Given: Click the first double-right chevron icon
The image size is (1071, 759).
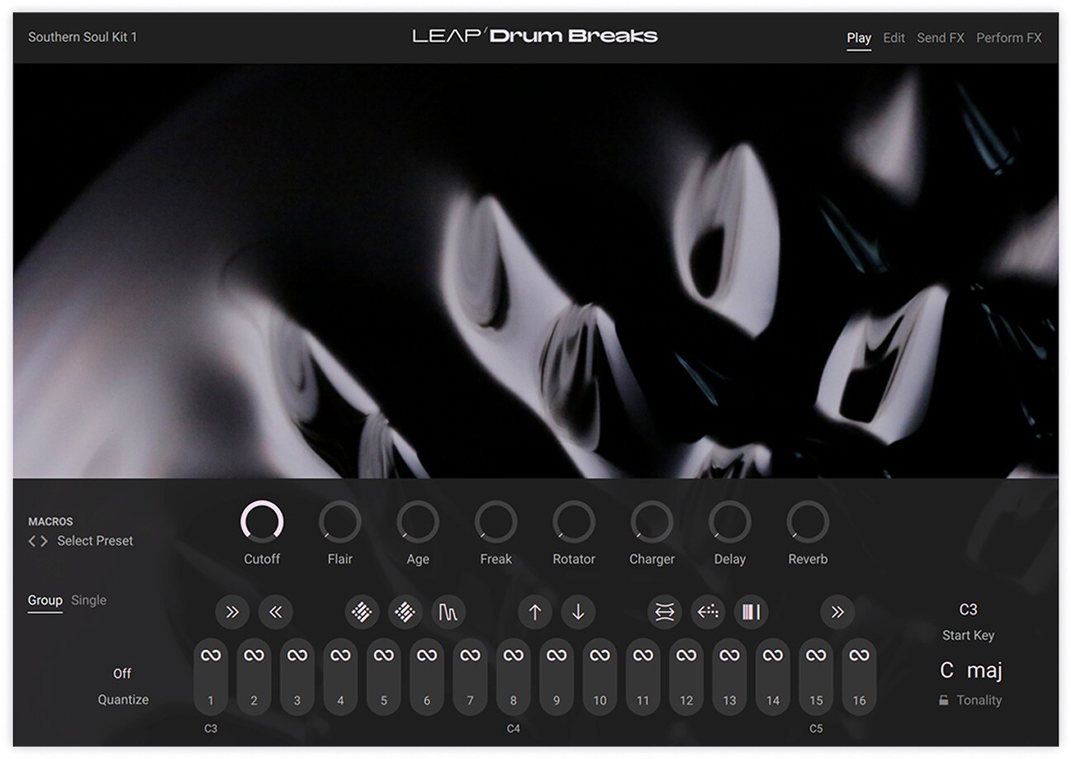Looking at the screenshot, I should click(x=232, y=612).
